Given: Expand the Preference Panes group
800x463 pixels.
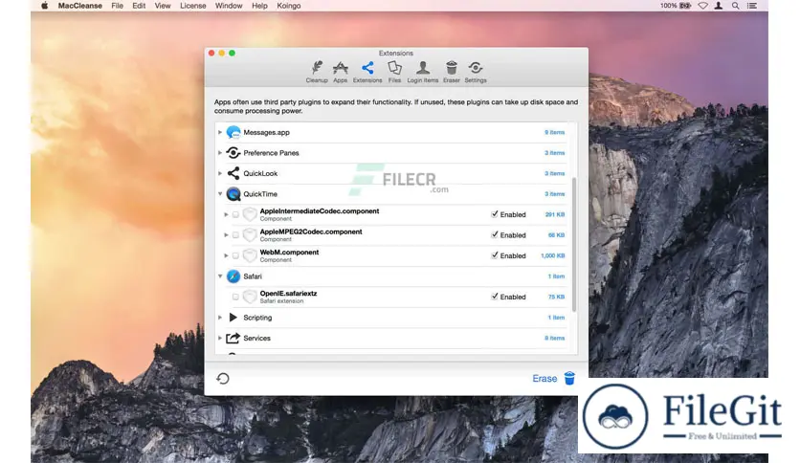Looking at the screenshot, I should [x=220, y=152].
